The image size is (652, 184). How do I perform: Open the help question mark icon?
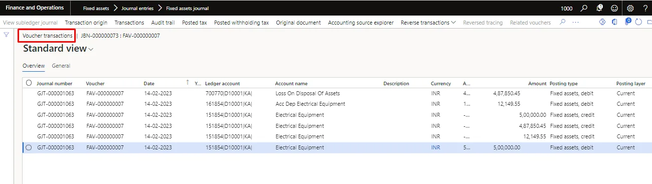(x=645, y=8)
